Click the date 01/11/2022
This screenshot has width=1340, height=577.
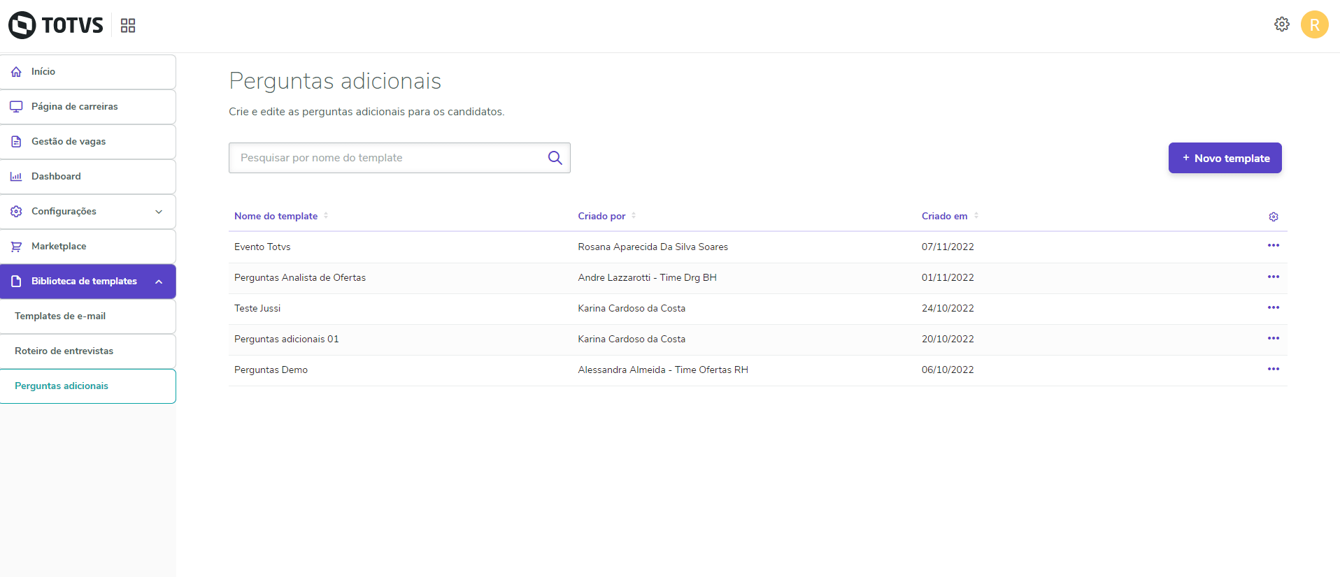click(x=948, y=278)
